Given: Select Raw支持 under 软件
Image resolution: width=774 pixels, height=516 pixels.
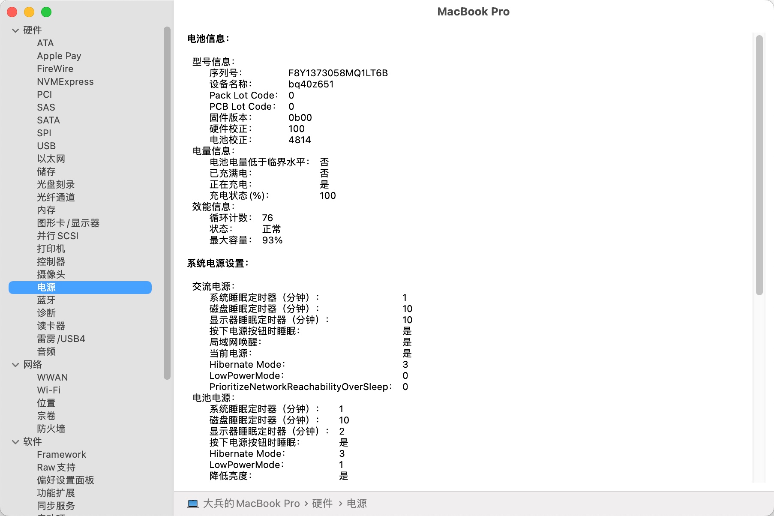Looking at the screenshot, I should pos(56,468).
